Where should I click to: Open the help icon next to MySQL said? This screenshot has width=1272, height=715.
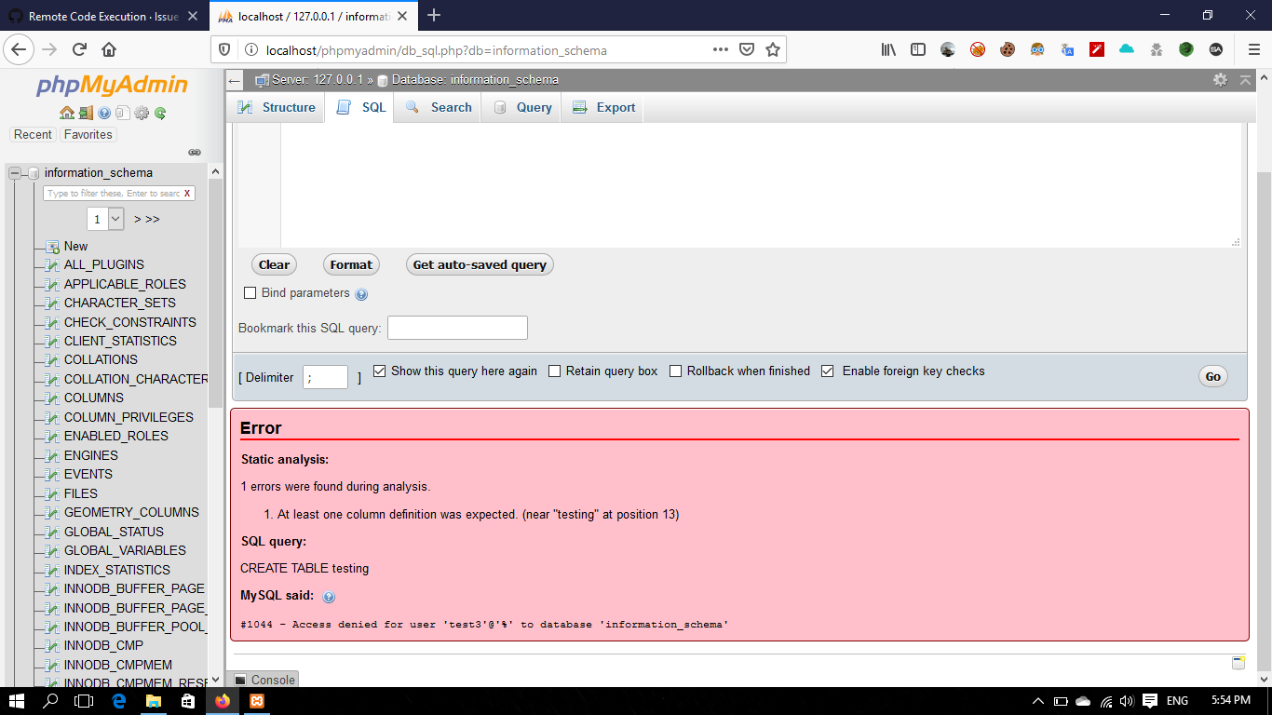point(328,596)
